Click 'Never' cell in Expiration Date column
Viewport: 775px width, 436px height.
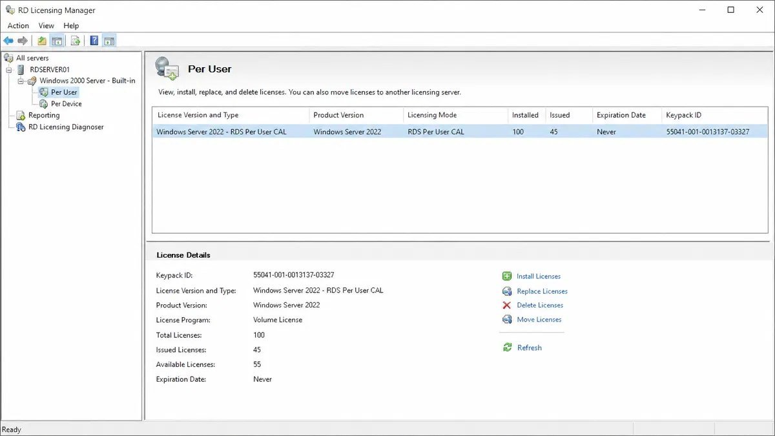(606, 132)
